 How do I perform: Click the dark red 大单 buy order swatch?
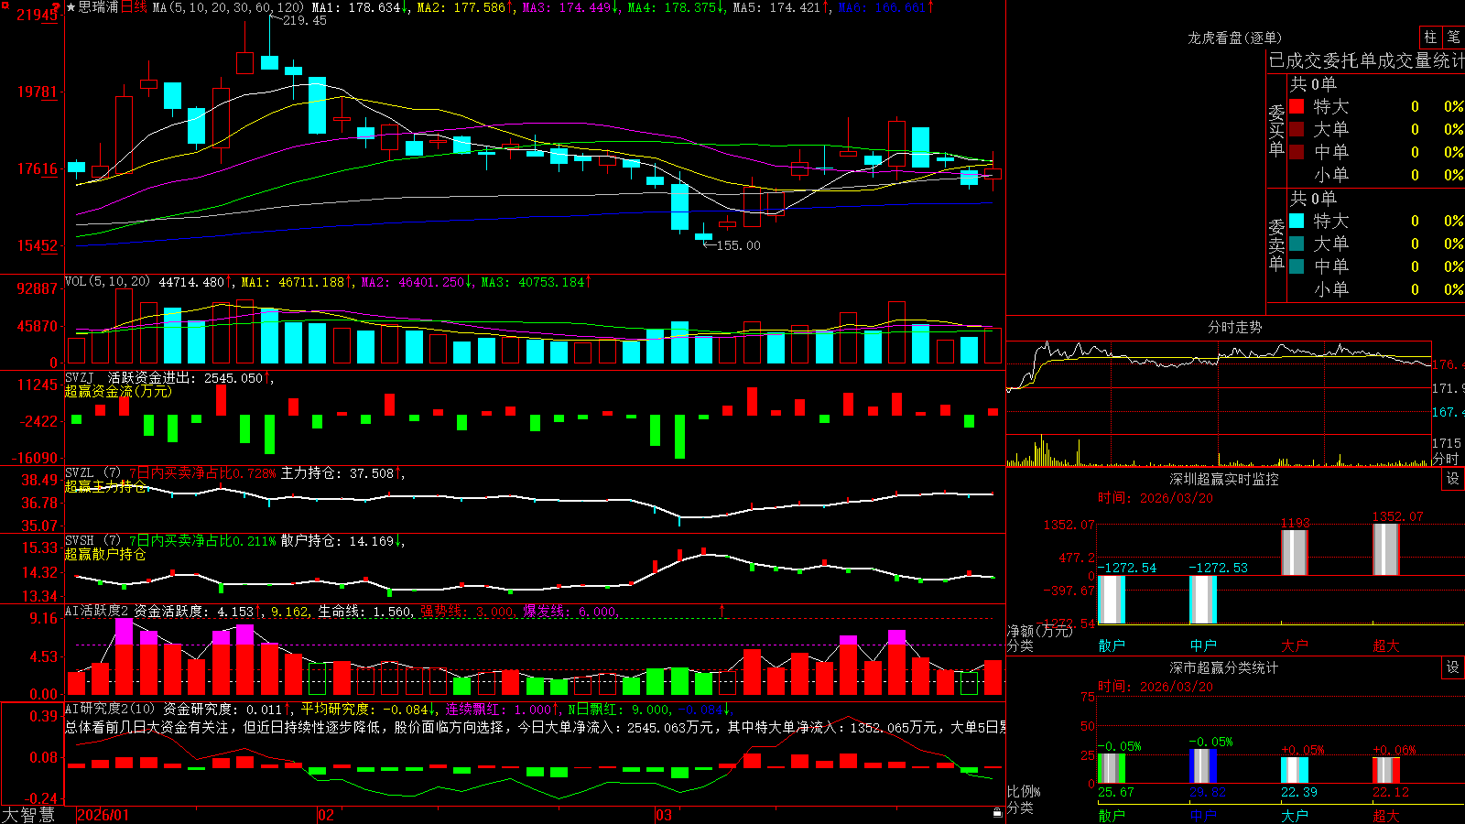(x=1297, y=129)
